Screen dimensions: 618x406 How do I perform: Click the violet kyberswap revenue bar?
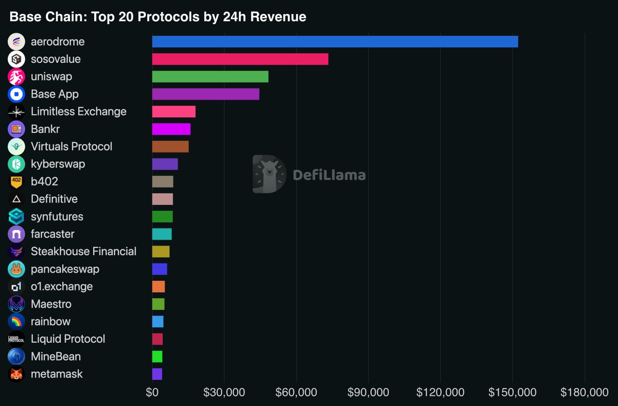coord(165,164)
